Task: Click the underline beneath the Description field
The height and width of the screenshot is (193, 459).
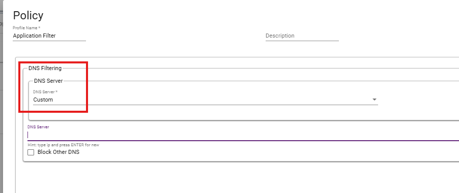Action: click(302, 41)
